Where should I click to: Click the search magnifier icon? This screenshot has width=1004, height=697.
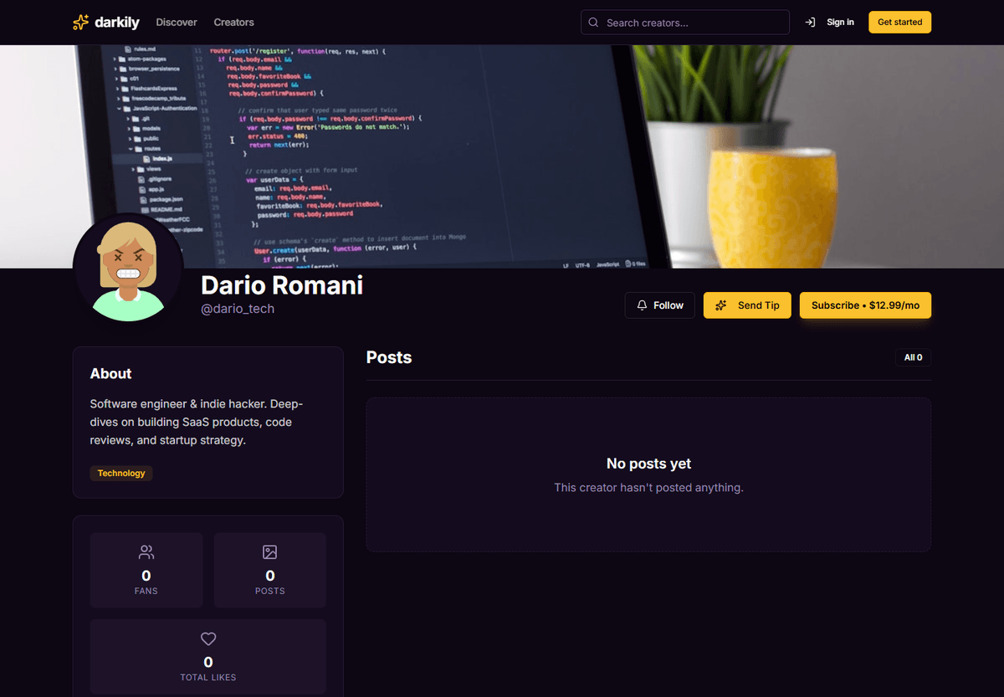[x=593, y=23]
